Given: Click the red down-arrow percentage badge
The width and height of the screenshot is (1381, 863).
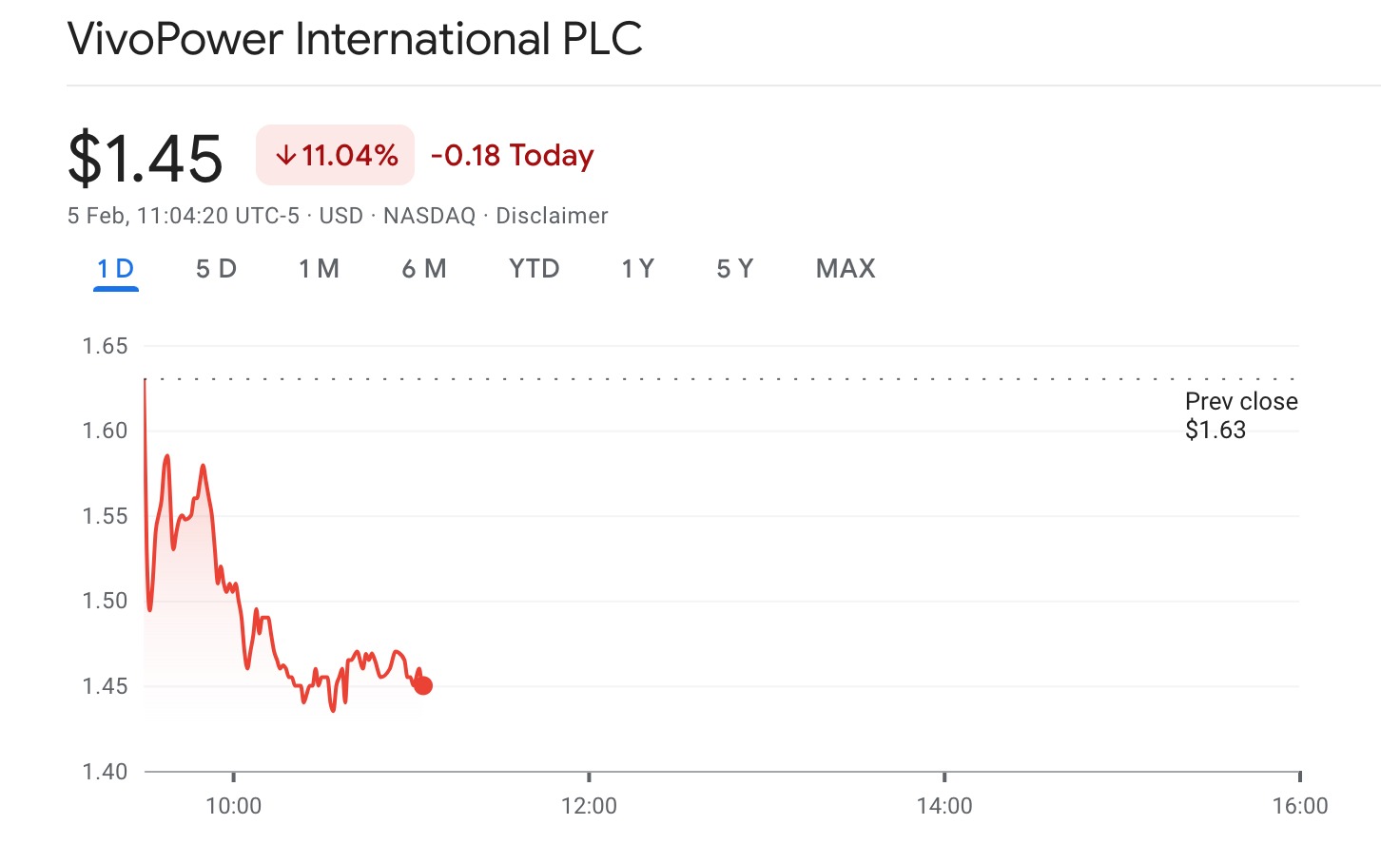Looking at the screenshot, I should point(335,155).
